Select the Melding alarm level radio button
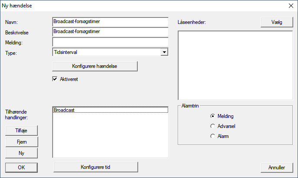 (212, 116)
